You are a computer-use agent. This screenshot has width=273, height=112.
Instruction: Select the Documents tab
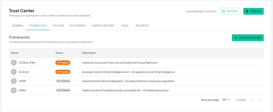coord(78,26)
